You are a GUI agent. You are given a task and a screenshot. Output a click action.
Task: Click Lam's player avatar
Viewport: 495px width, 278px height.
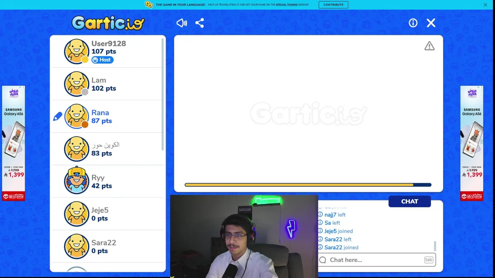pos(77,84)
